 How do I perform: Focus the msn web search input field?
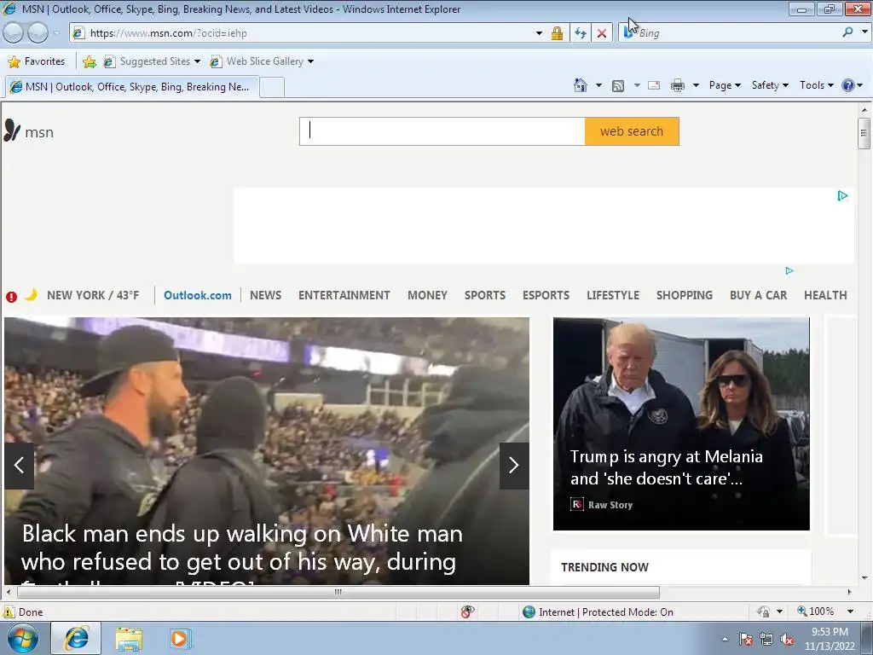click(442, 131)
